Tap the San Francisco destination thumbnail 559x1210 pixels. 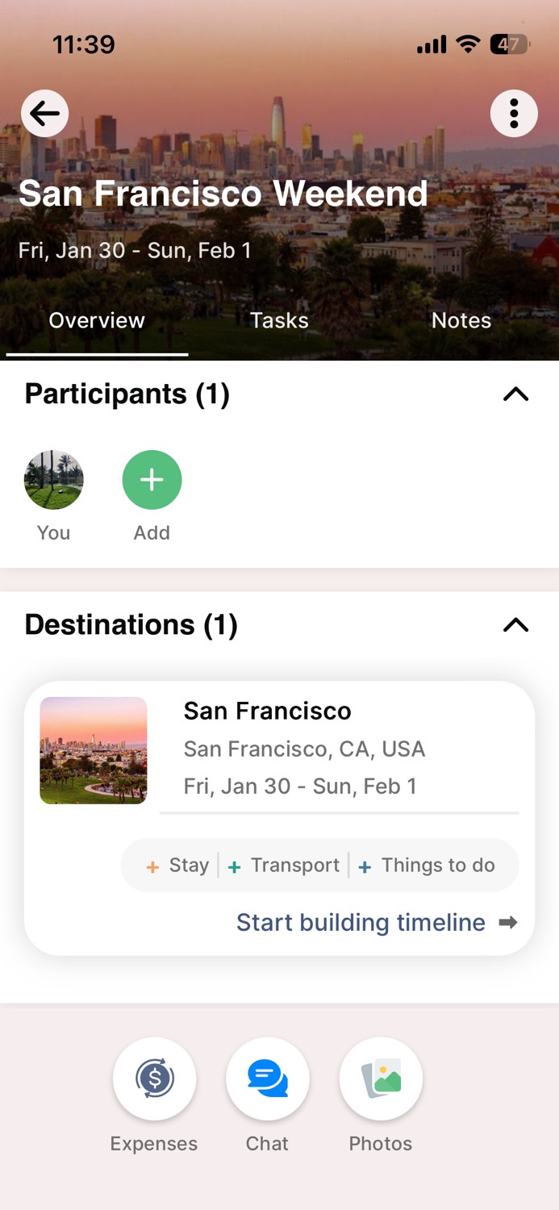pyautogui.click(x=94, y=750)
